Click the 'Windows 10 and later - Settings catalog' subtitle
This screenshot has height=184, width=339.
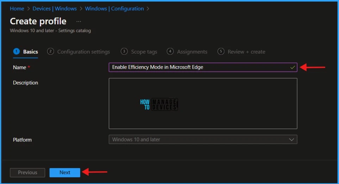tap(50, 31)
